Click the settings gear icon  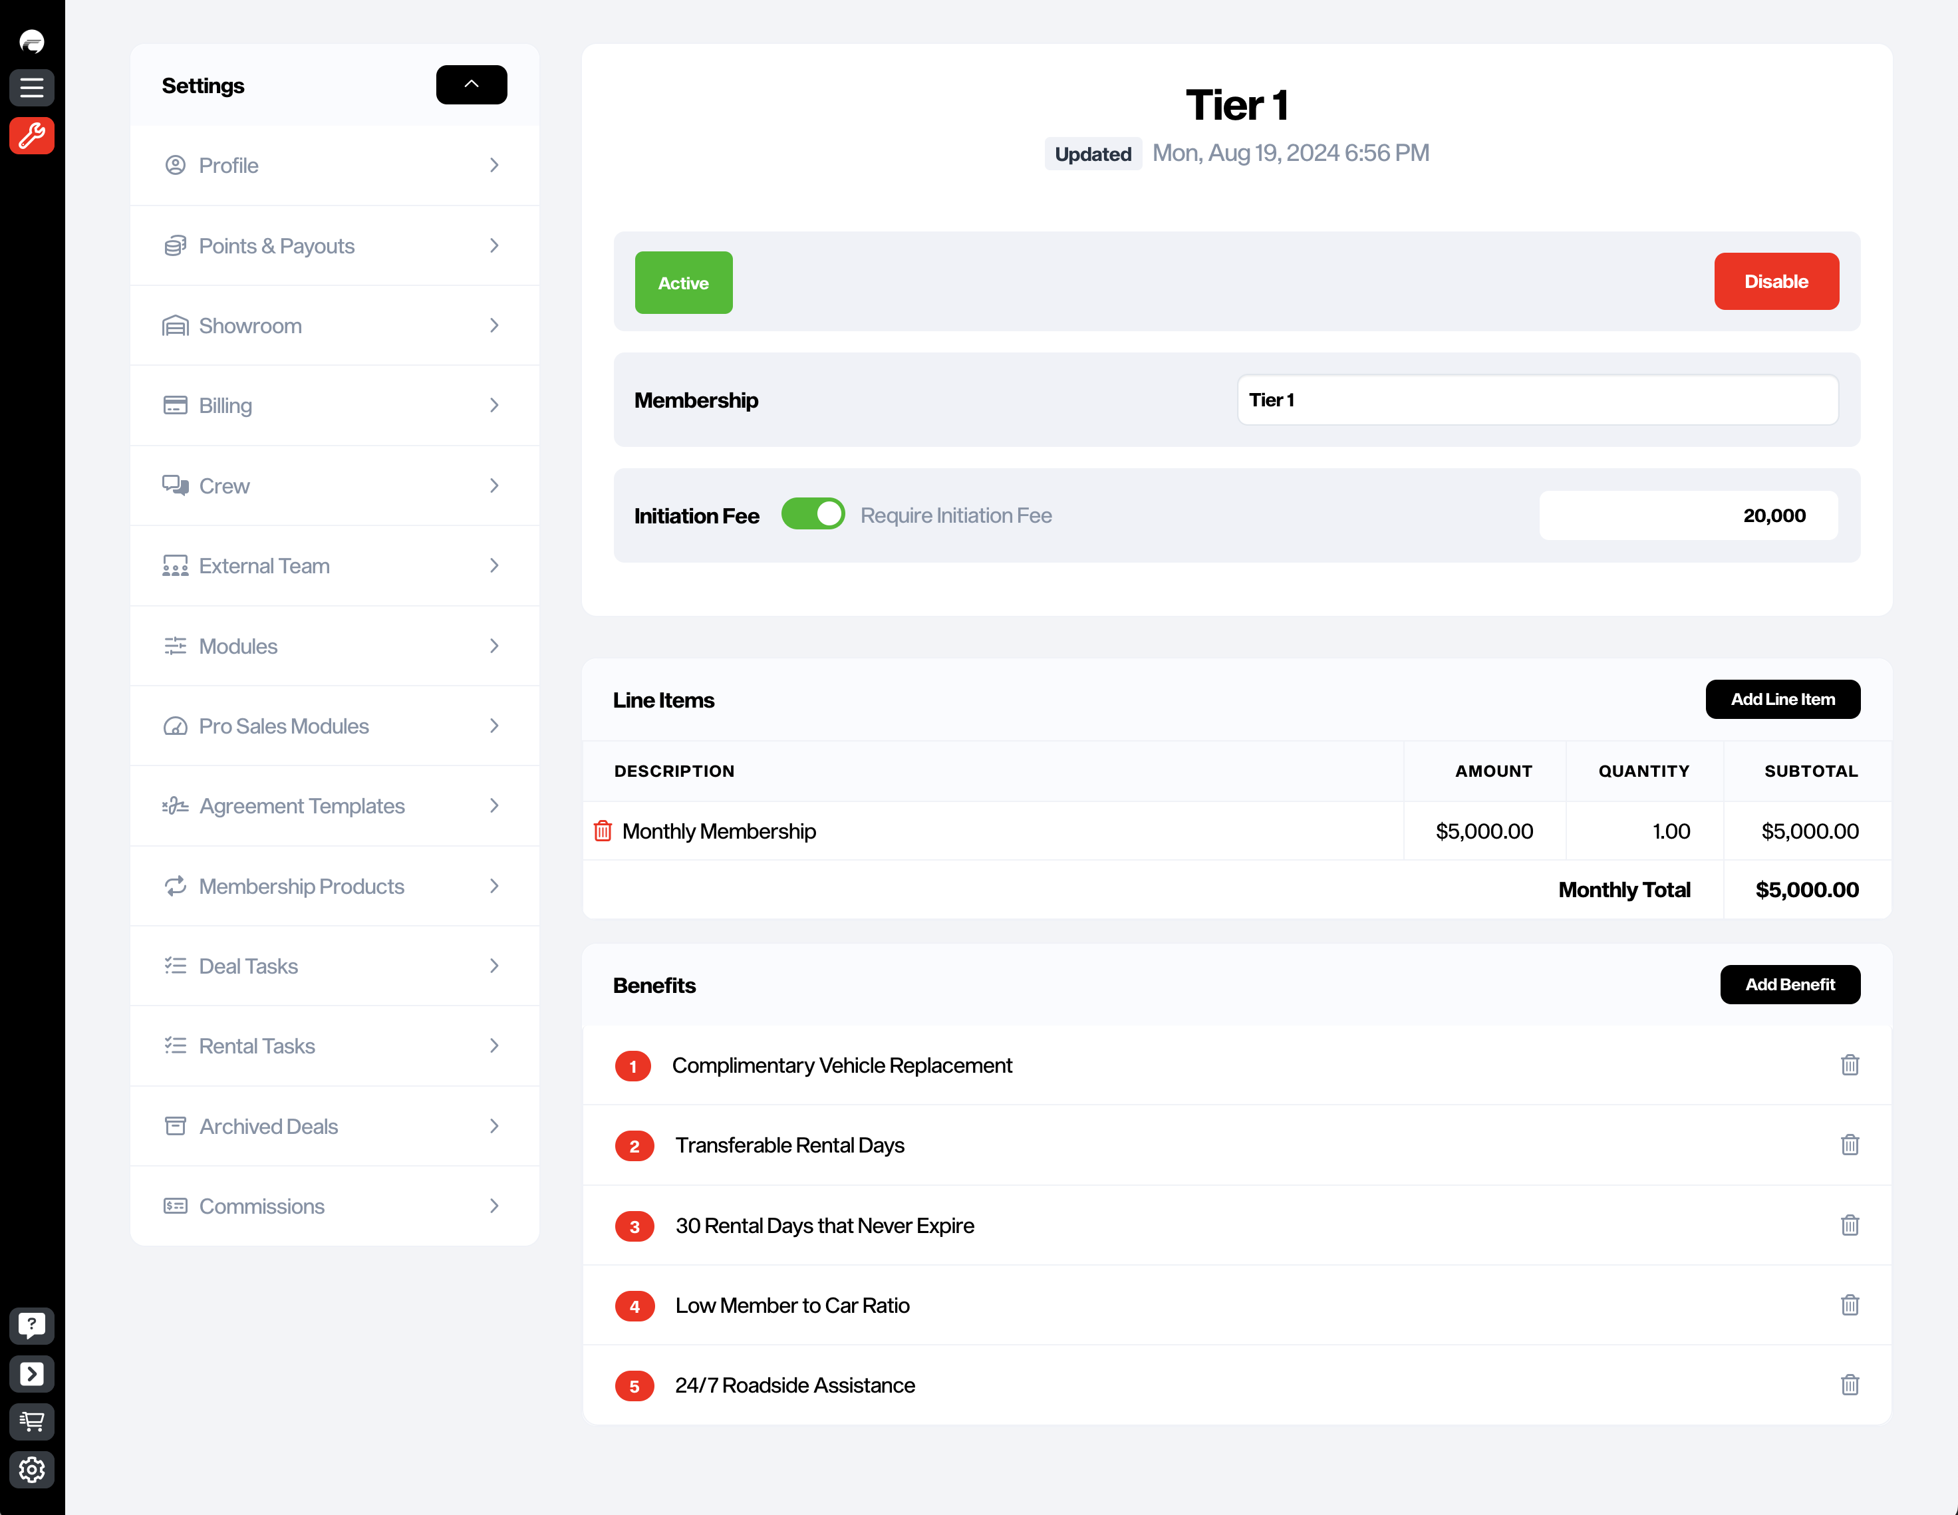31,1469
